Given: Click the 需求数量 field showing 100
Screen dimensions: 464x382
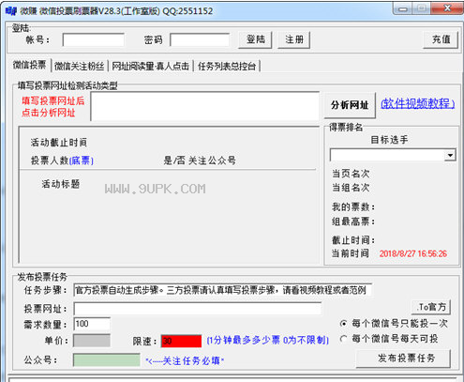Looking at the screenshot, I should pos(92,324).
